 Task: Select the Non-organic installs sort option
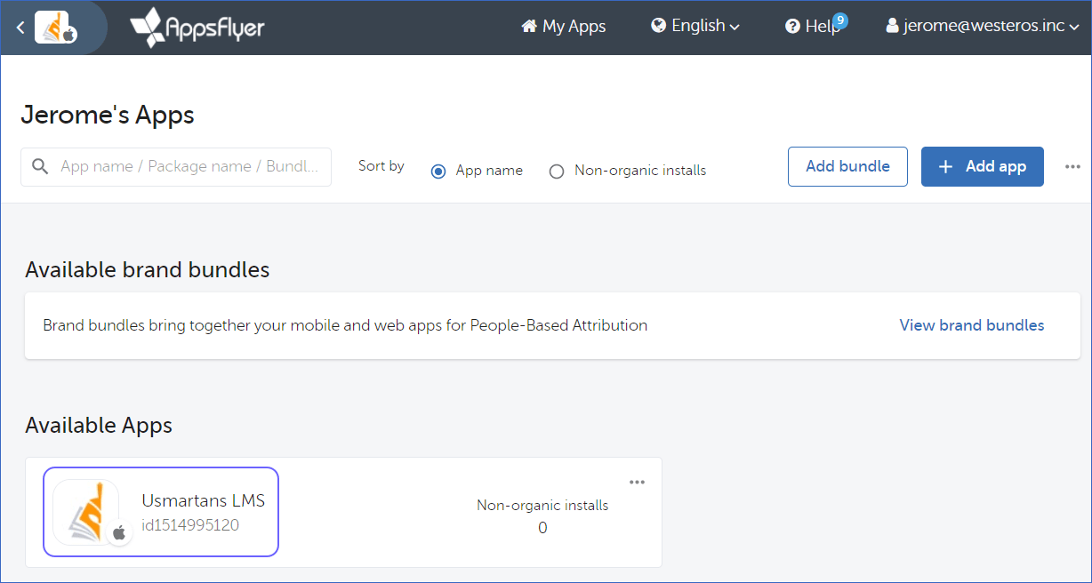pos(557,171)
